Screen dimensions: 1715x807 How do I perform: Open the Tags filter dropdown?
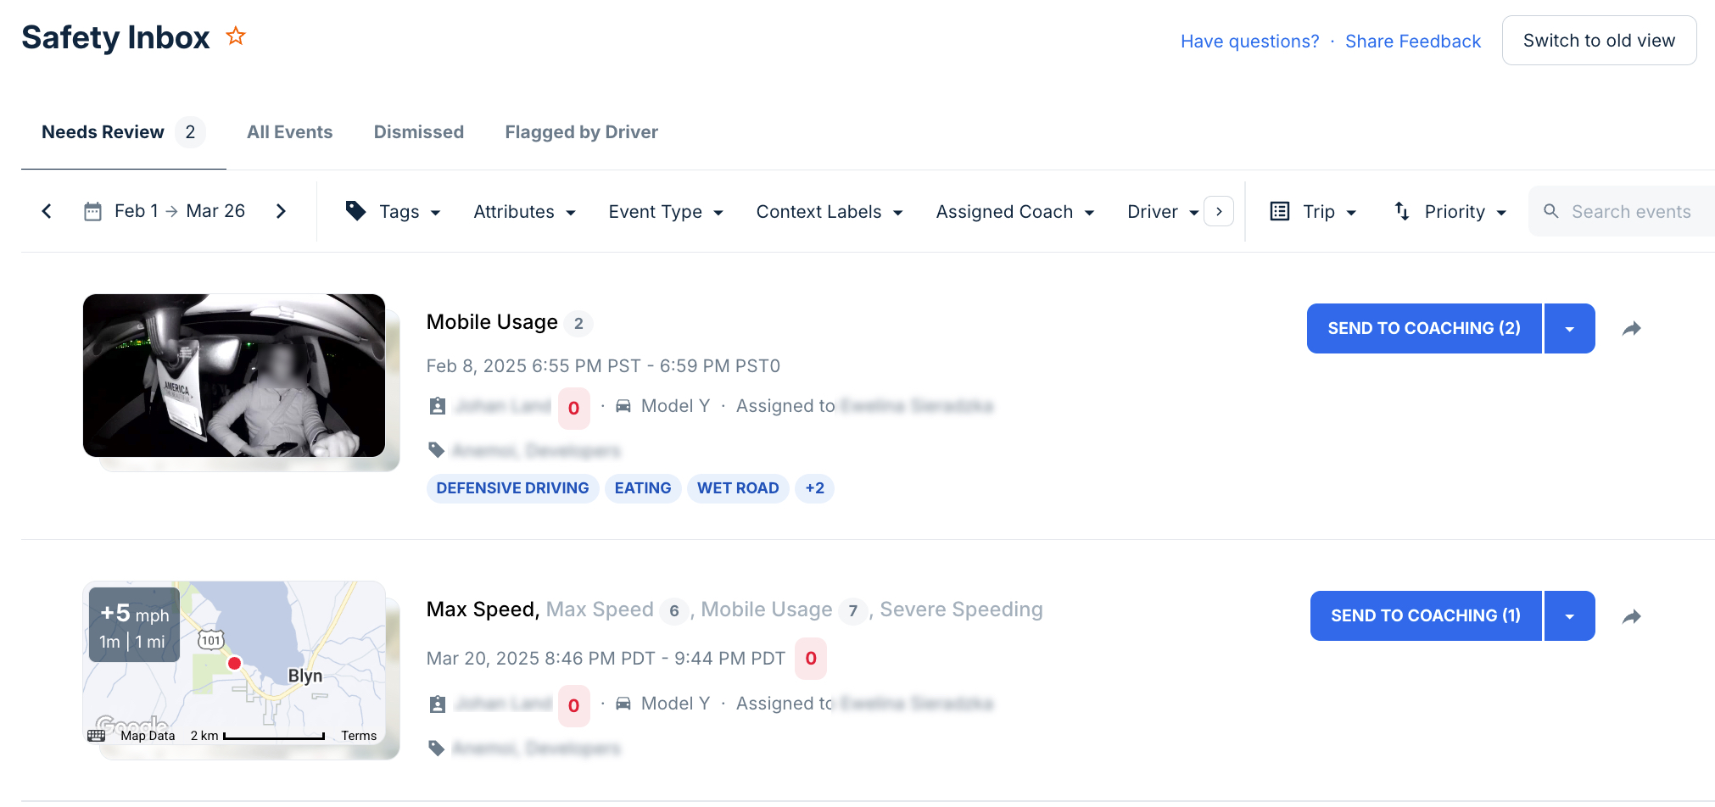click(x=394, y=211)
